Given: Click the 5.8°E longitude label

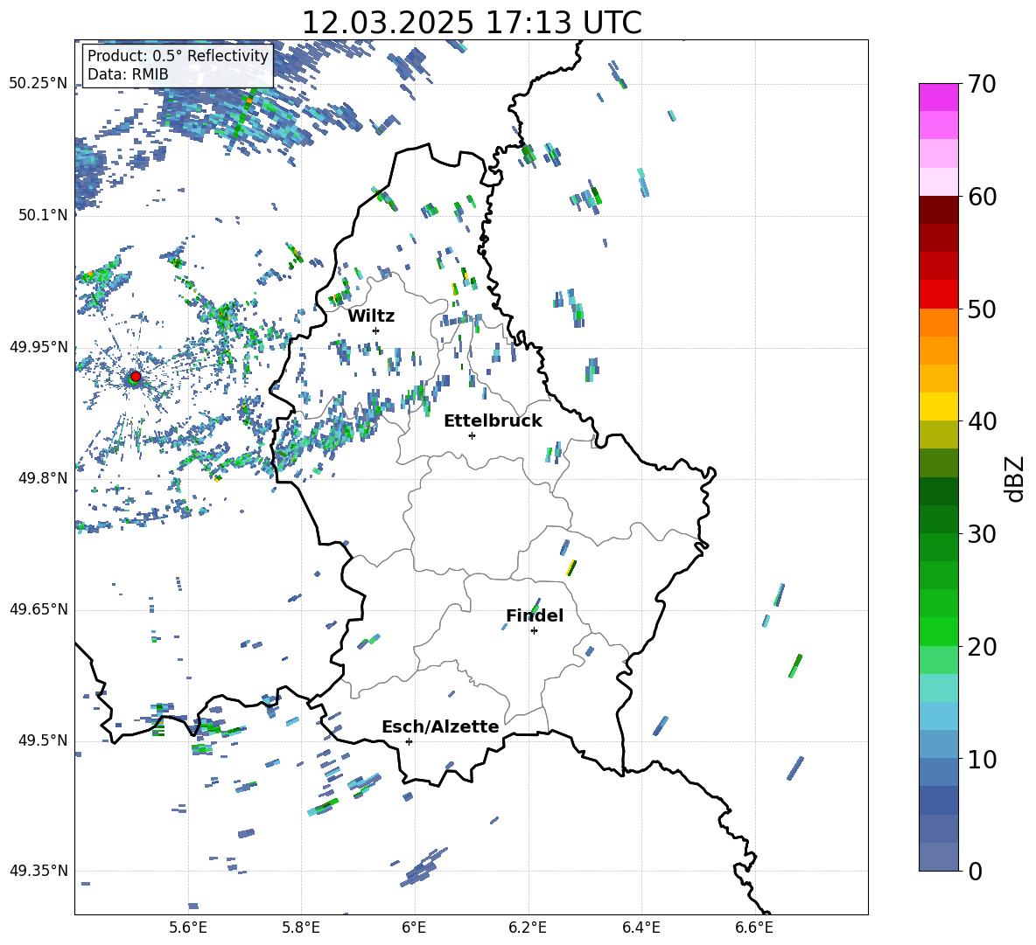Looking at the screenshot, I should tap(301, 928).
